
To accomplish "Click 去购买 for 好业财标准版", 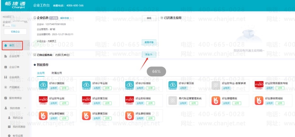I will 140,103.
